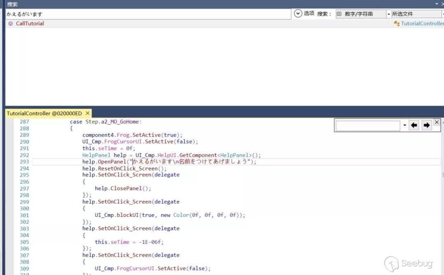
Task: Open the TutorialController link in the results
Action: (422, 23)
